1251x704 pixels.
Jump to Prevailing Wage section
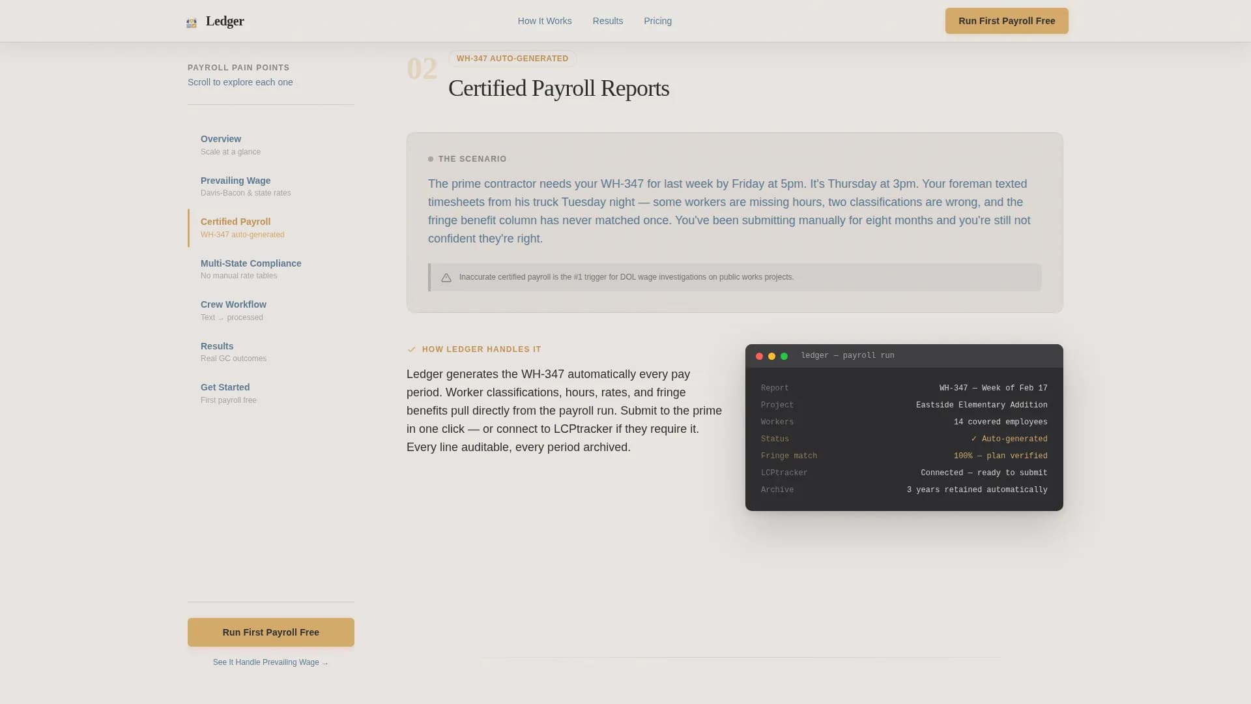pos(235,181)
